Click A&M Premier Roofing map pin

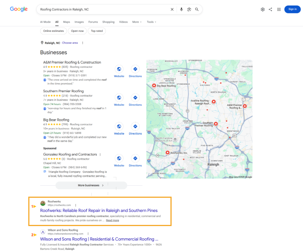pyautogui.click(x=245, y=106)
